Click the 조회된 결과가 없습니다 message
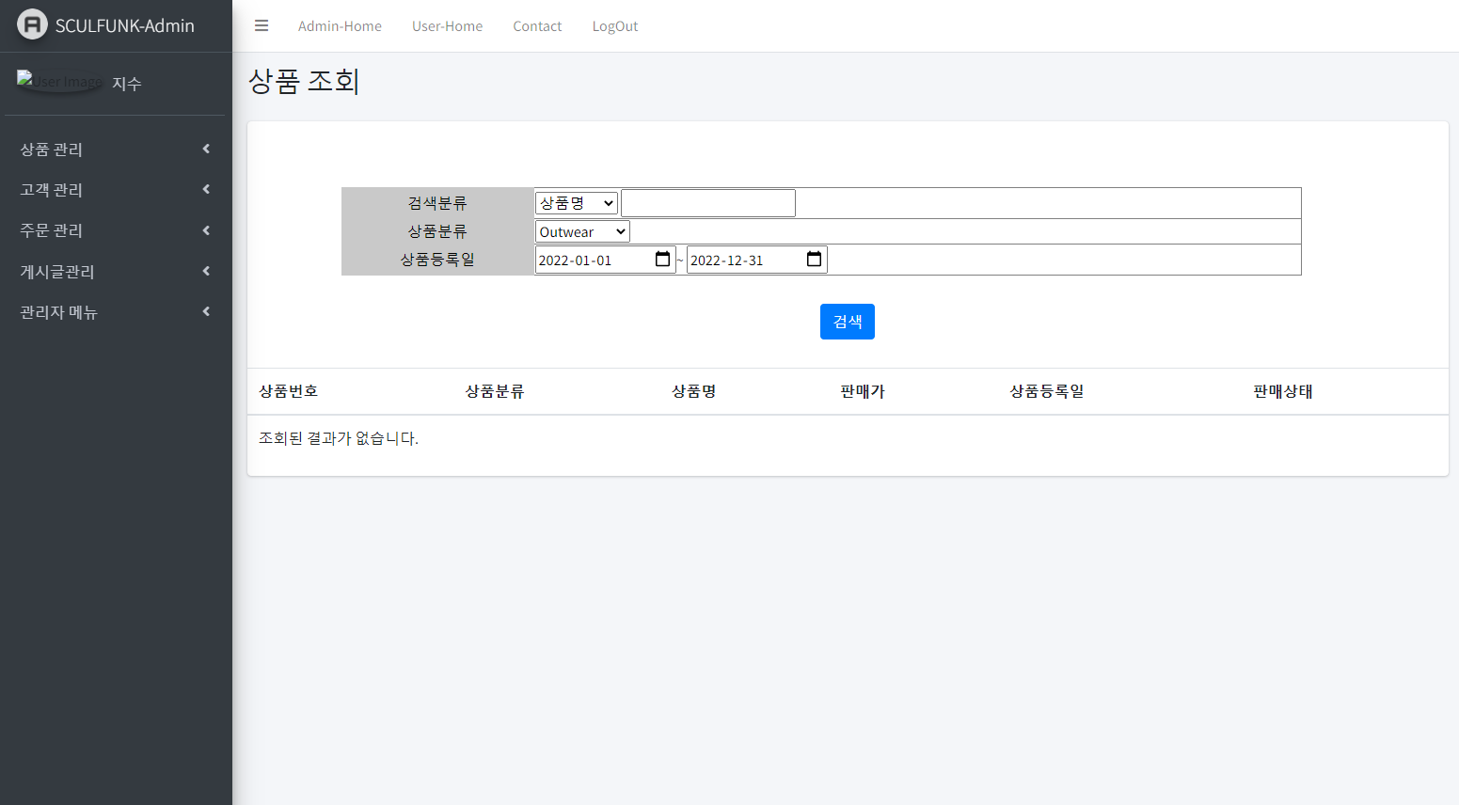This screenshot has width=1459, height=805. 339,438
